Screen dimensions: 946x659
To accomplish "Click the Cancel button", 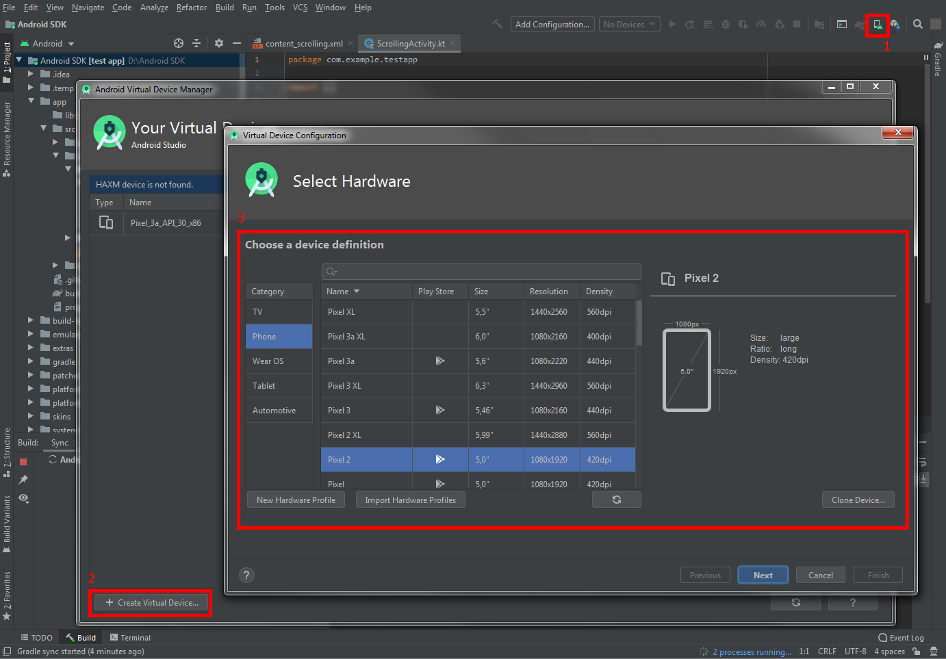I will pos(821,576).
